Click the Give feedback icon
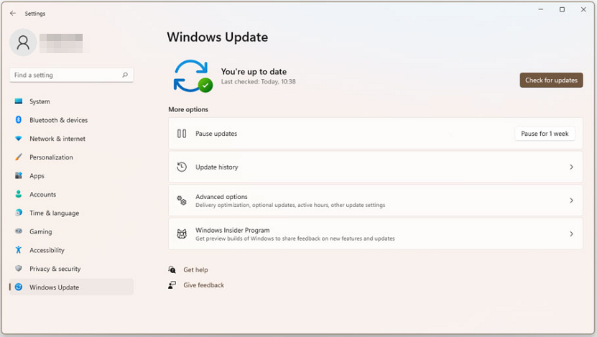Image resolution: width=597 pixels, height=337 pixels. [x=172, y=285]
